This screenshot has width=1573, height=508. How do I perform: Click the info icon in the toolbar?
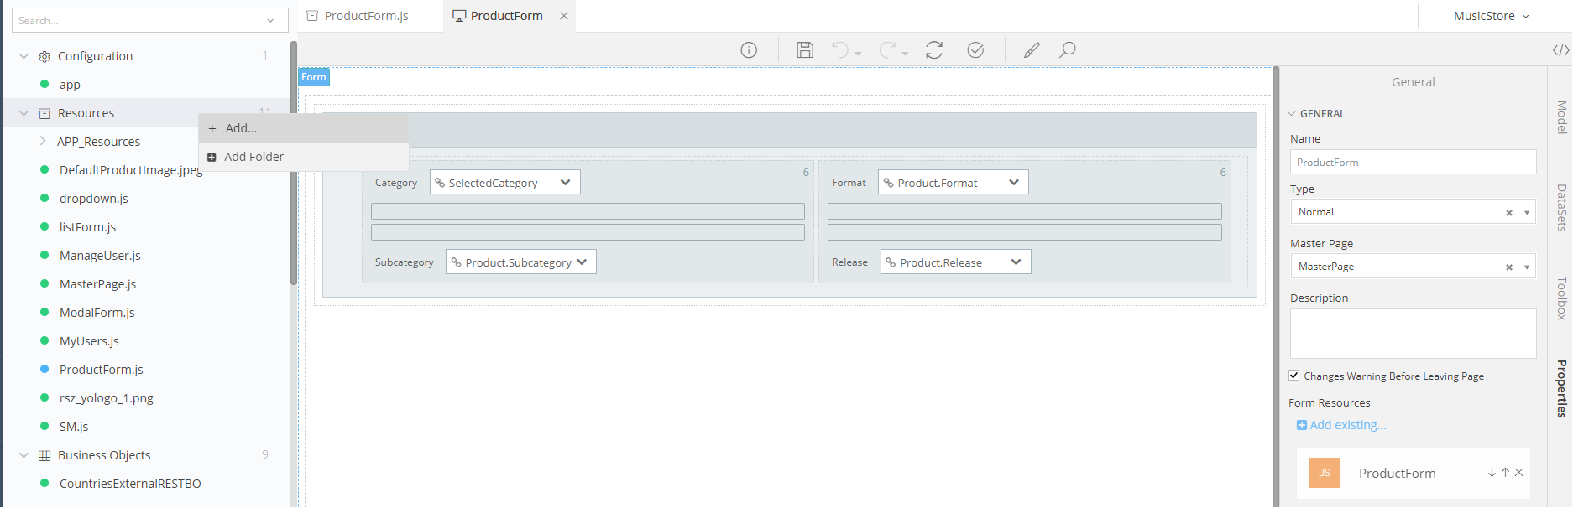(x=749, y=50)
